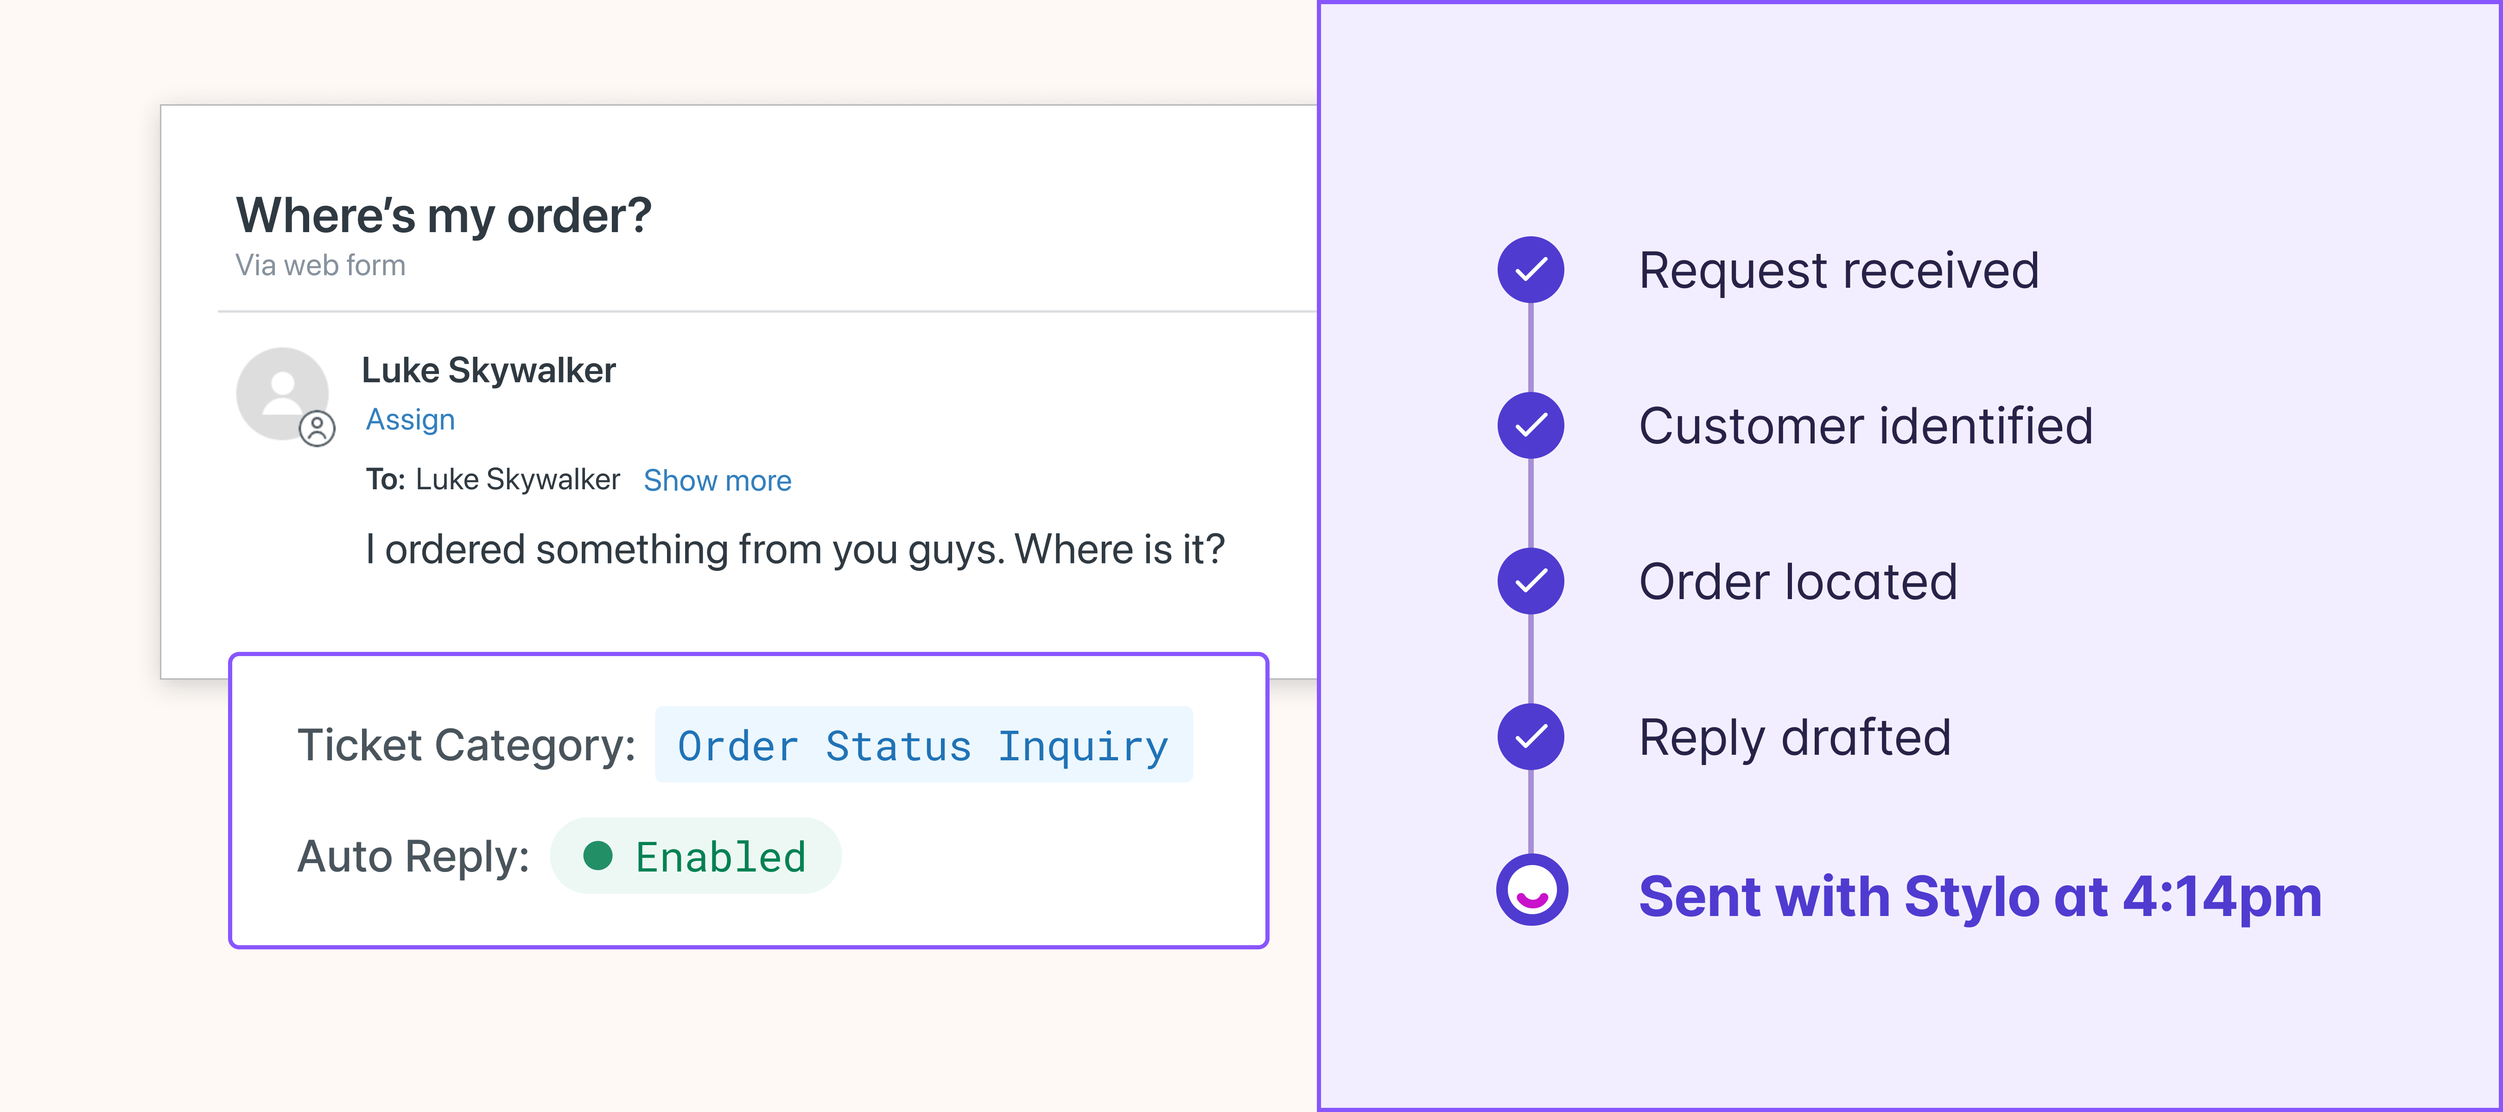Click the Assign link
Image resolution: width=2503 pixels, height=1112 pixels.
coord(410,420)
